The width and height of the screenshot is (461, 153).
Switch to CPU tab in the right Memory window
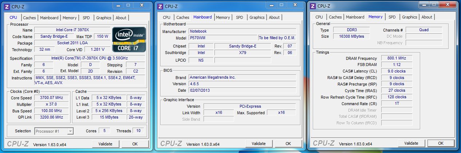[x=319, y=17]
